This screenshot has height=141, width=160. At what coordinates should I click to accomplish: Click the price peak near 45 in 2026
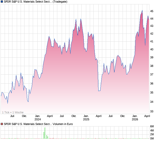click(x=142, y=10)
